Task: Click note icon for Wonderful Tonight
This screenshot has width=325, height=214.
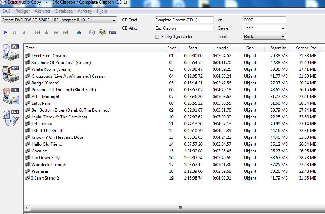Action: [28, 165]
